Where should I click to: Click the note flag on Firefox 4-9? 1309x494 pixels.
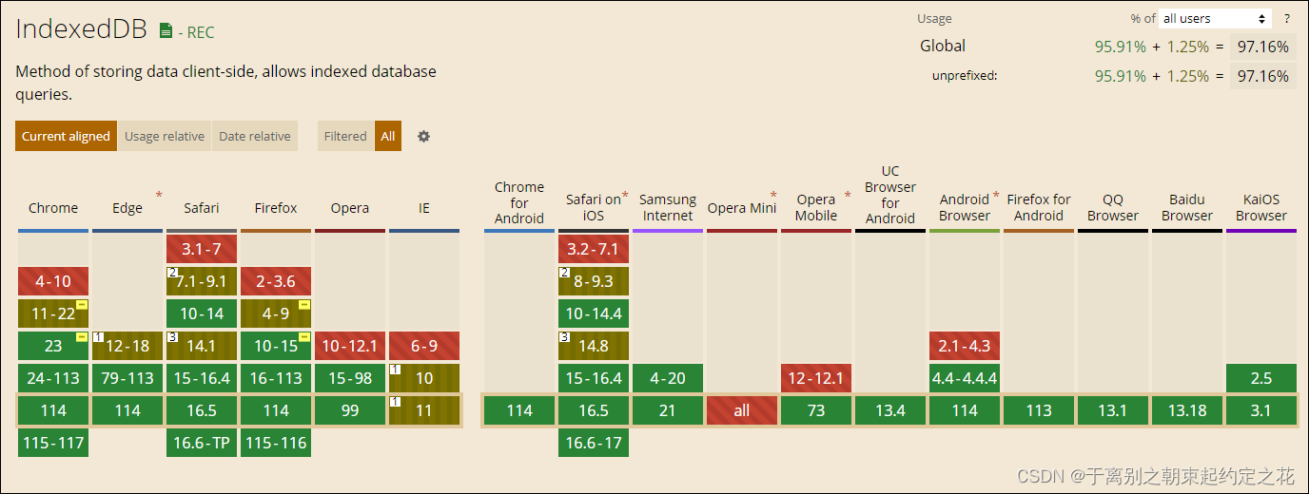(304, 305)
